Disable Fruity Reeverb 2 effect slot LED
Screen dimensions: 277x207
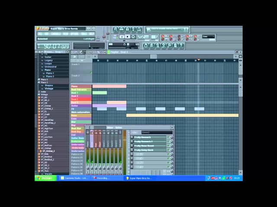tap(168, 141)
